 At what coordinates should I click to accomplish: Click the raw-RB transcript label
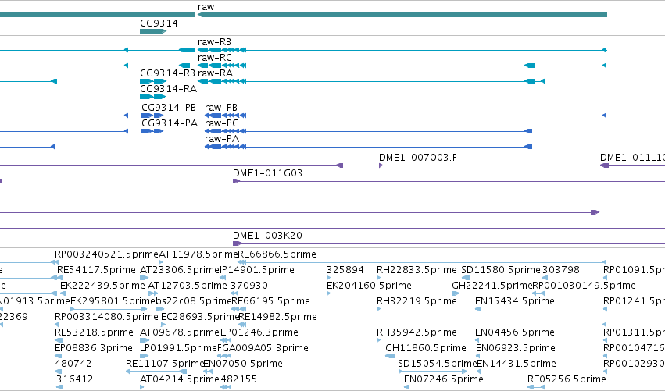pos(215,42)
